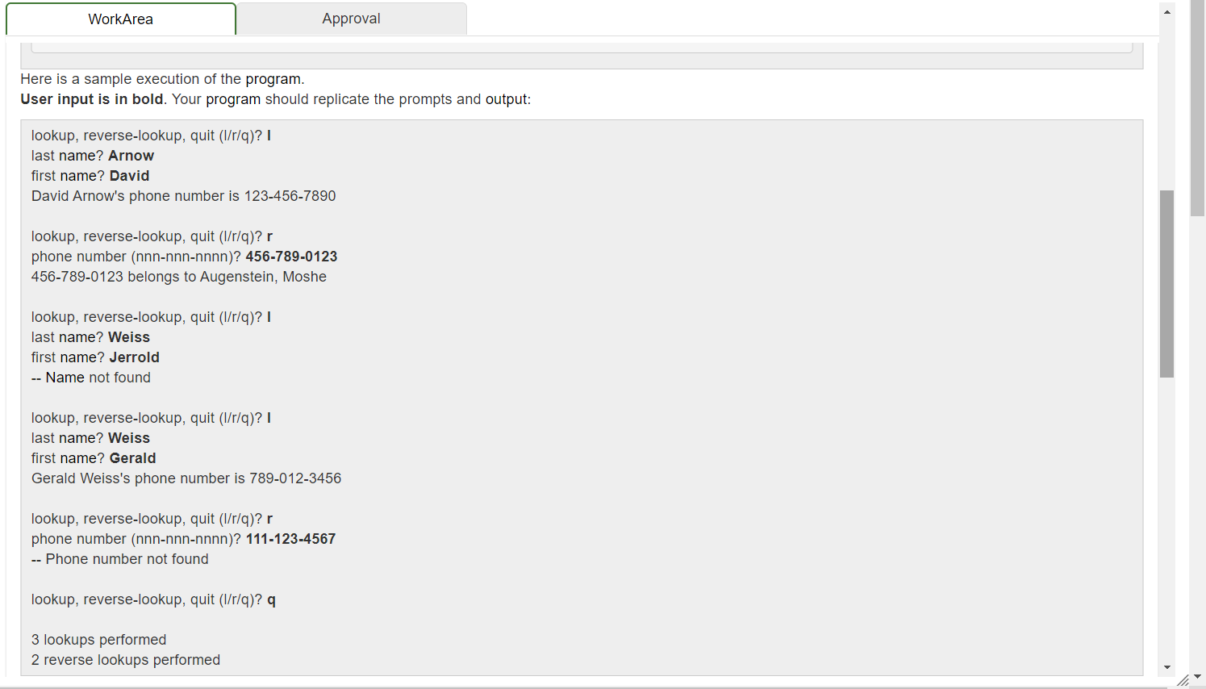Click the '-- Name not found' output line
Screen dimensions: 1206x689
pos(90,377)
